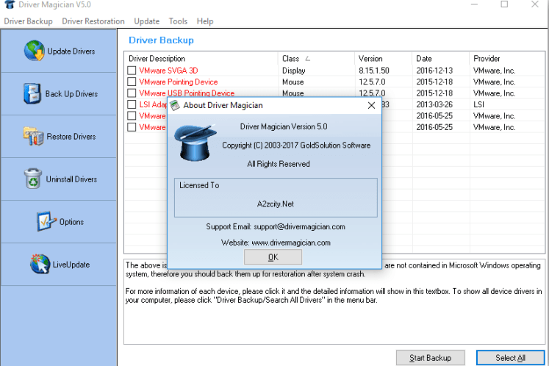
Task: Click the Driver Magician Version 5.0 text
Action: (284, 126)
